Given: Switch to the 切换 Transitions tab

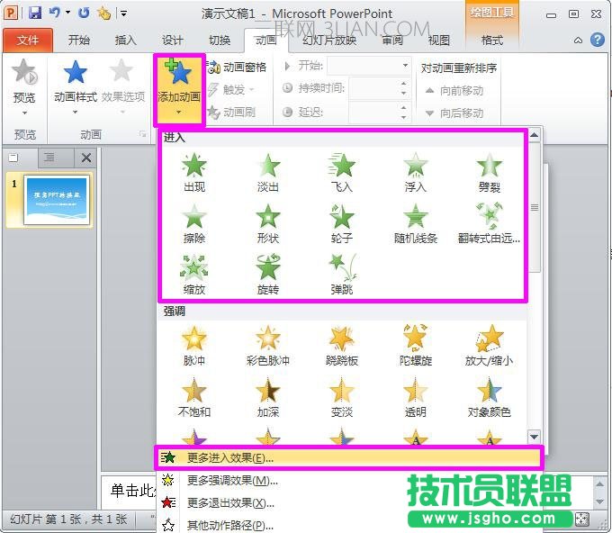Looking at the screenshot, I should (x=220, y=40).
